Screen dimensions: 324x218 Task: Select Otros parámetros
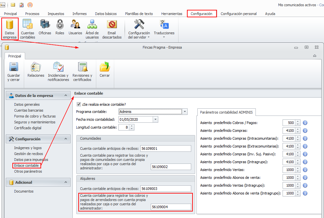point(28,171)
